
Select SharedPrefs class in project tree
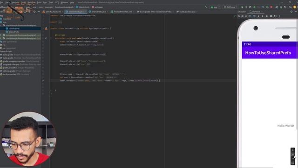(x=14, y=32)
